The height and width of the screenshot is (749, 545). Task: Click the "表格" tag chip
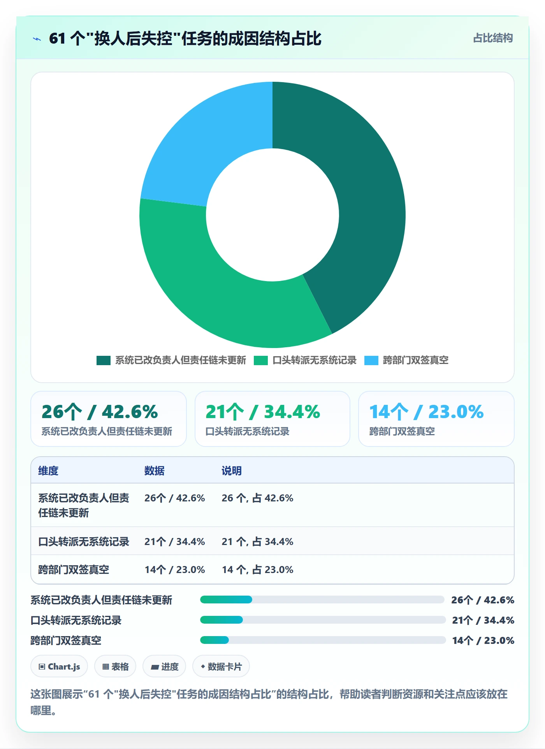[x=115, y=666]
